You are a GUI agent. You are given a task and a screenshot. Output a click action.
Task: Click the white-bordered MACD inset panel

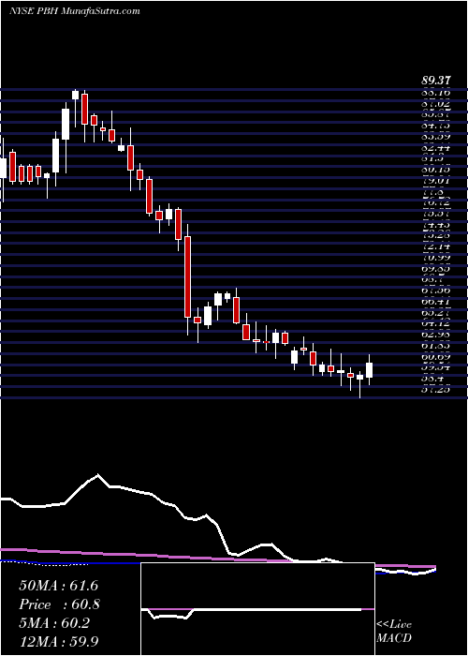tap(257, 609)
